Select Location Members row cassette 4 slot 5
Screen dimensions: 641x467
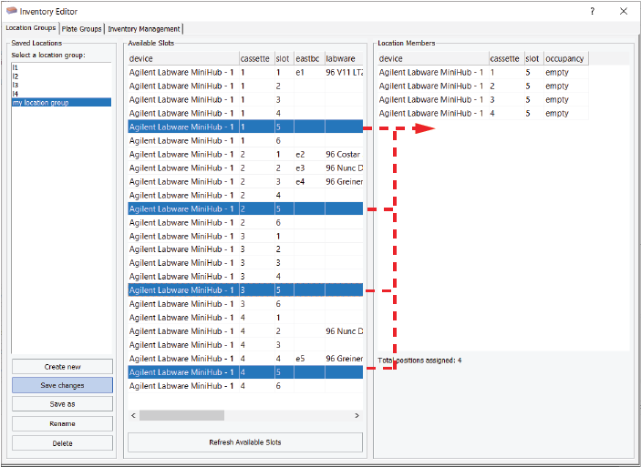[x=483, y=113]
